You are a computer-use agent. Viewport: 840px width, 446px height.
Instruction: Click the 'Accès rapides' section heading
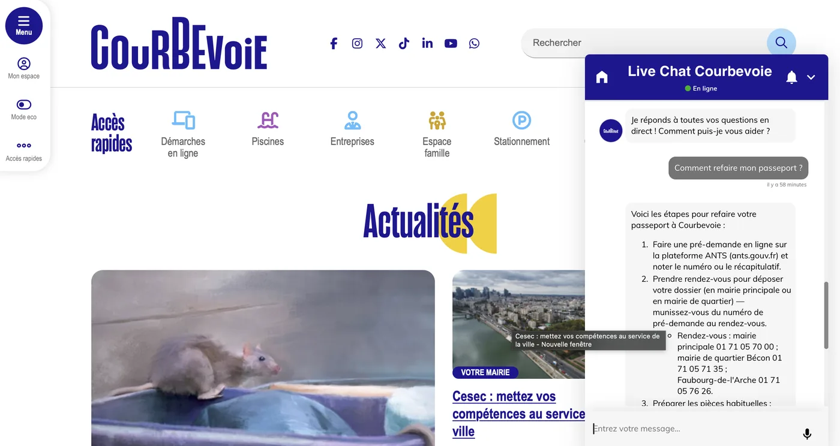tap(112, 133)
